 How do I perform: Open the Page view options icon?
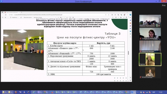pyautogui.click(x=73, y=17)
